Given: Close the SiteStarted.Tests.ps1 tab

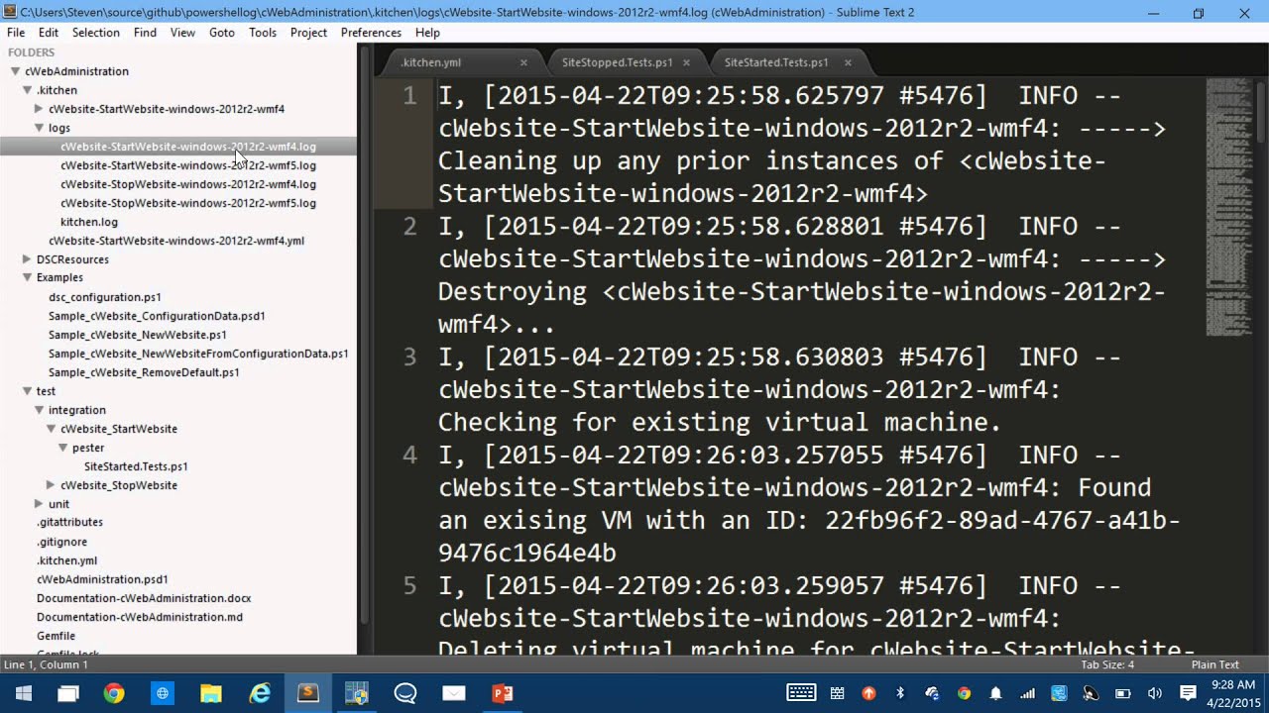Looking at the screenshot, I should point(848,62).
